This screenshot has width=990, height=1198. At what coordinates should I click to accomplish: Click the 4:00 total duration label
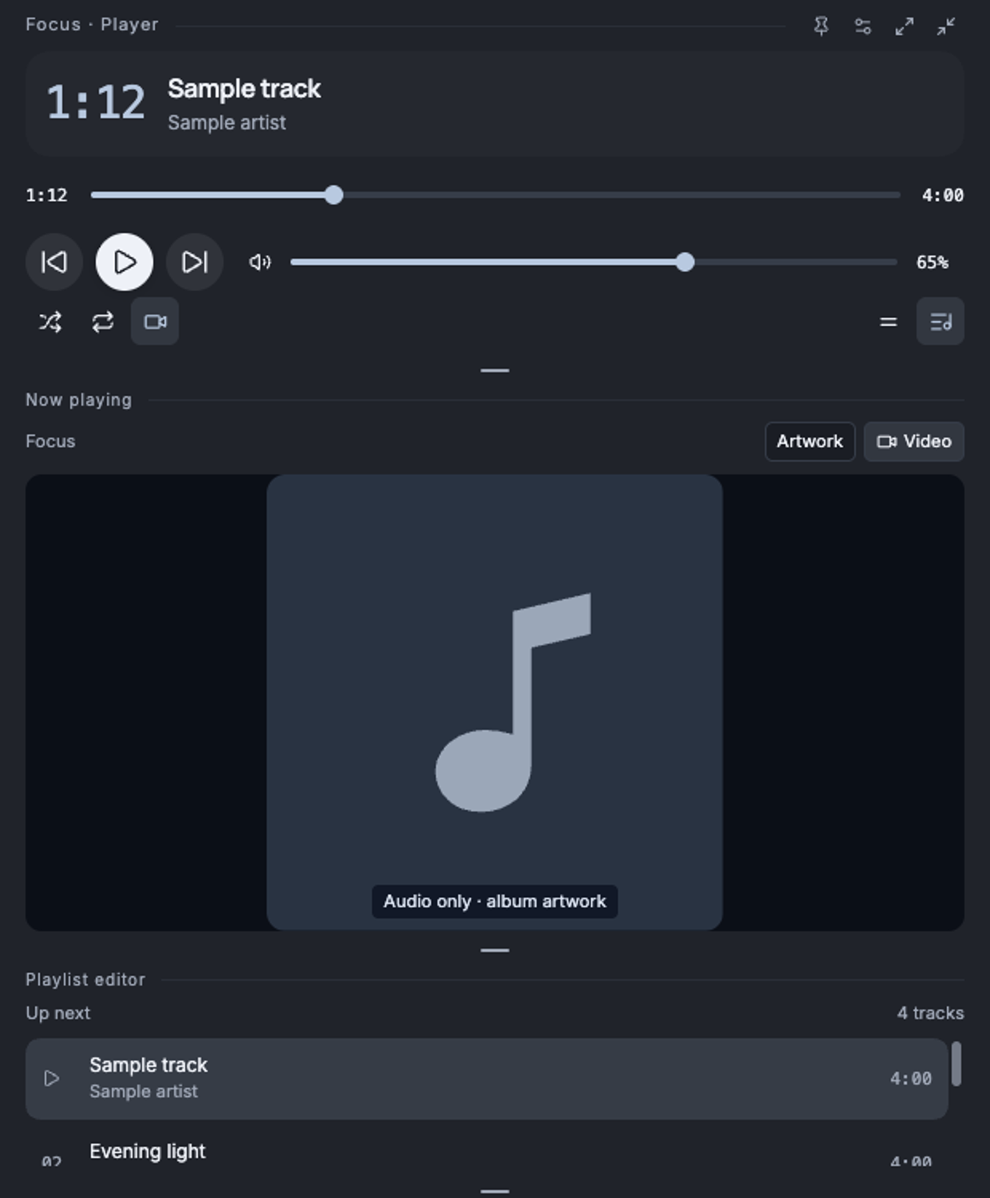tap(942, 195)
